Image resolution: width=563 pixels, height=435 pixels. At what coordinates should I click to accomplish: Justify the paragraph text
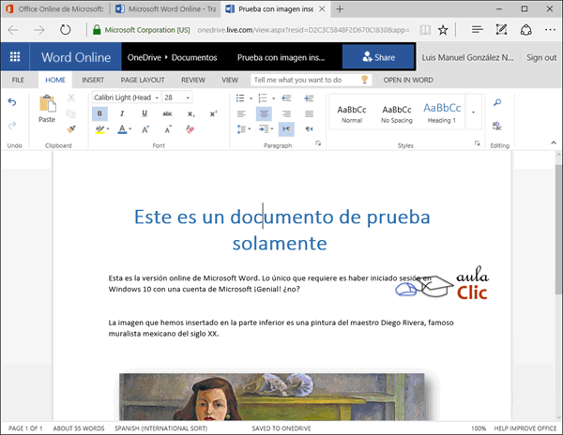(x=309, y=113)
